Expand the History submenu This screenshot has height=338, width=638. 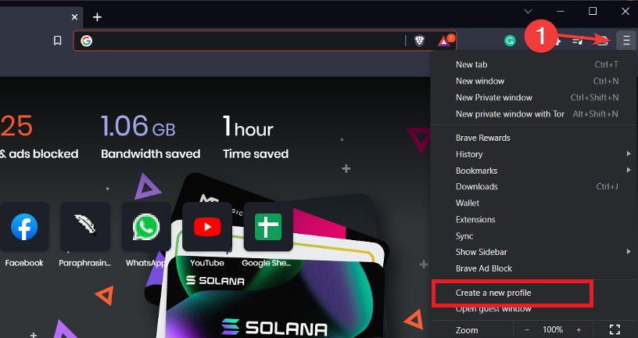pos(533,154)
